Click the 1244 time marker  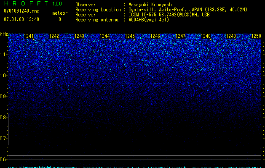click(x=105, y=36)
